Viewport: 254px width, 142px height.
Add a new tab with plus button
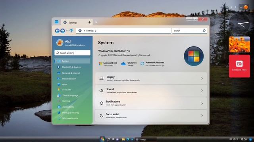coord(89,22)
